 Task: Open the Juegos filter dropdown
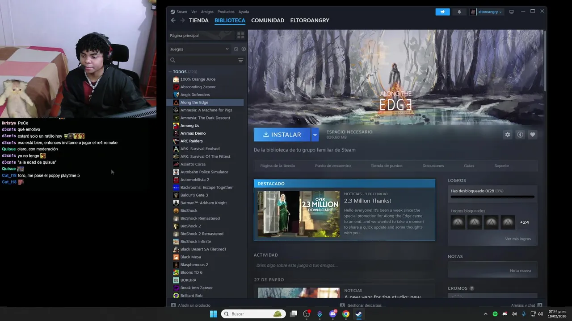(199, 49)
